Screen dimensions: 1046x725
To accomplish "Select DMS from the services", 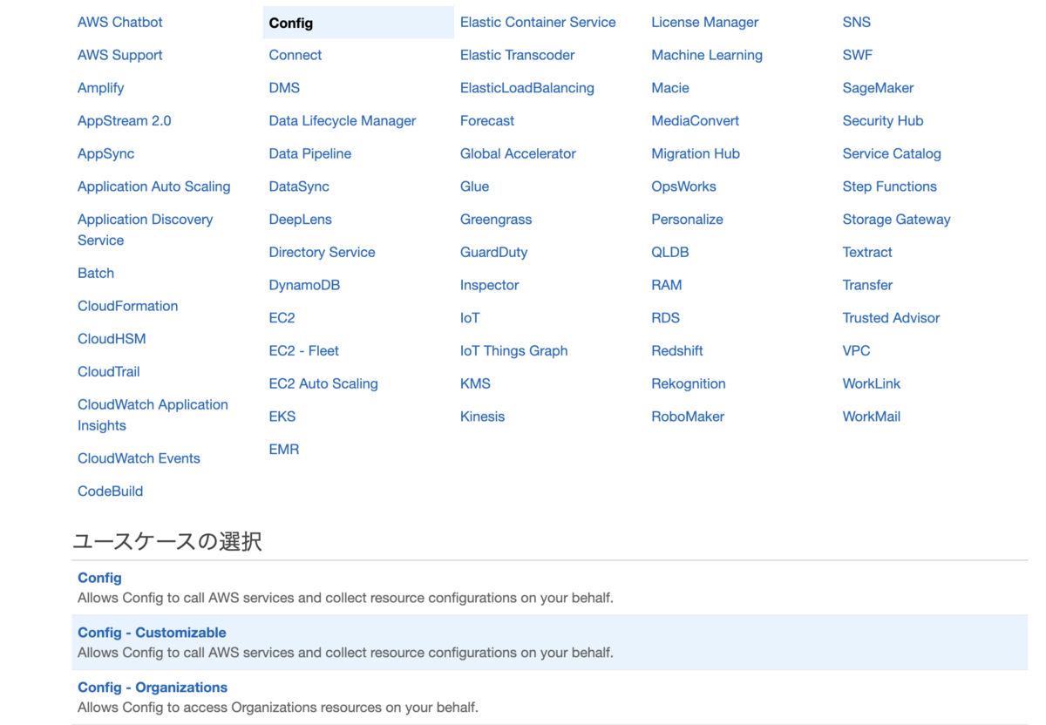I will pyautogui.click(x=284, y=88).
